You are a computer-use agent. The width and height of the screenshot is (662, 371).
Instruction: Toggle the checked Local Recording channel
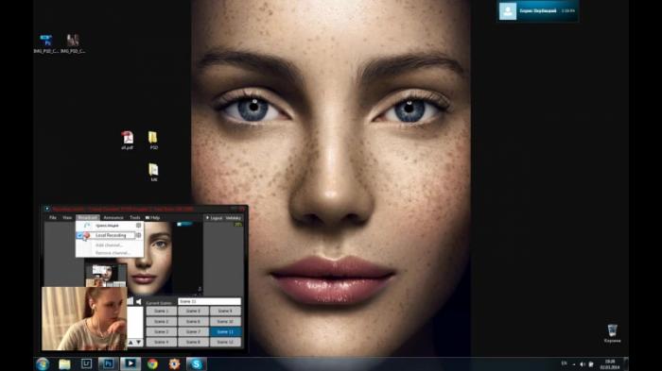(x=79, y=235)
